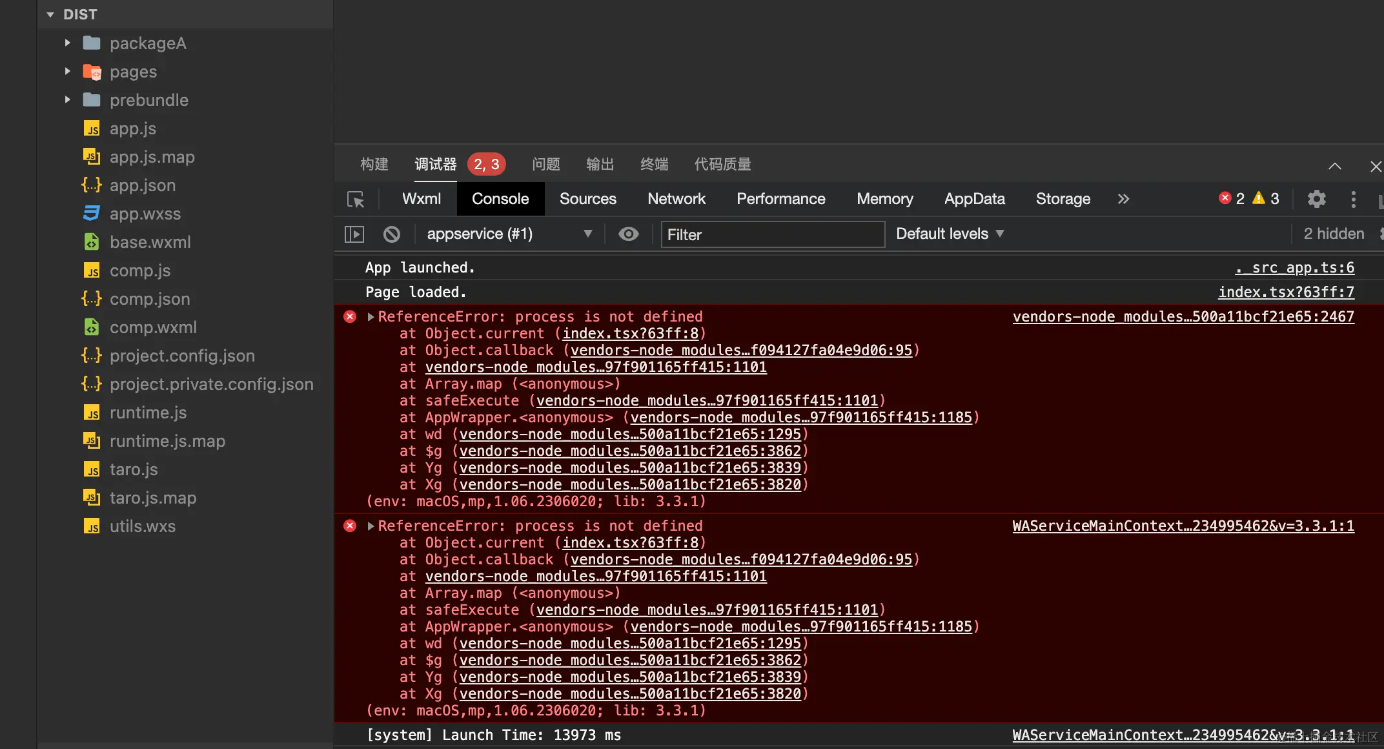Show more DevTools tabs chevron
Image resolution: width=1384 pixels, height=749 pixels.
click(1123, 199)
